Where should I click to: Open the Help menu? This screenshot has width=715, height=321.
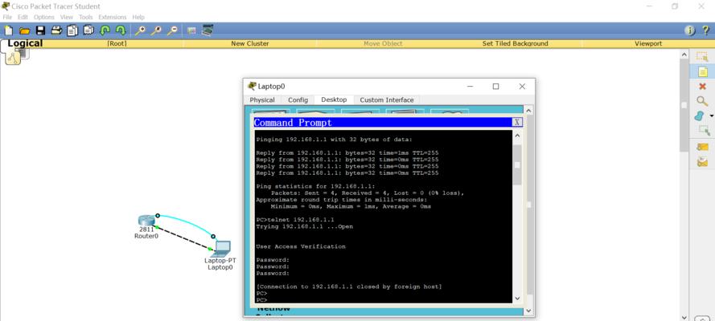[138, 18]
